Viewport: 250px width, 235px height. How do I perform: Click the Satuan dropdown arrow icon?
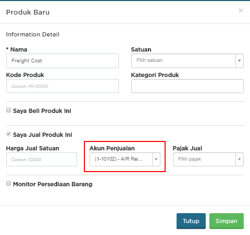240,61
